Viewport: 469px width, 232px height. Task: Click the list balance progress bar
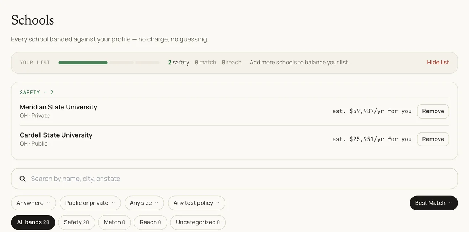point(109,63)
